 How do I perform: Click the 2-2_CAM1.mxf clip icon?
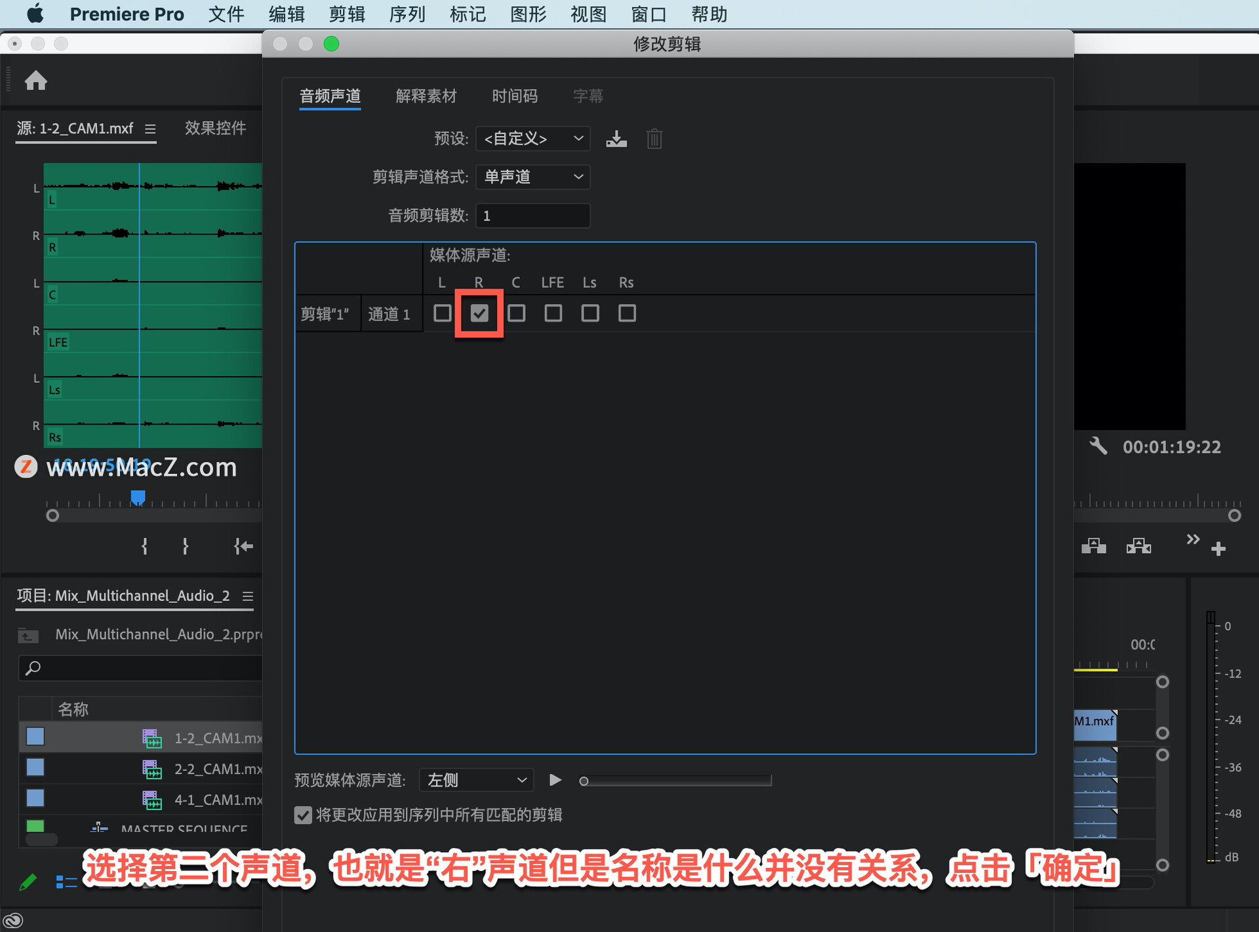click(152, 769)
